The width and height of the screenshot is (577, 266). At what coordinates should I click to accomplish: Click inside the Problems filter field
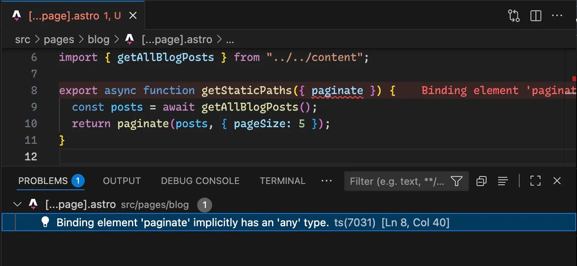coord(394,181)
